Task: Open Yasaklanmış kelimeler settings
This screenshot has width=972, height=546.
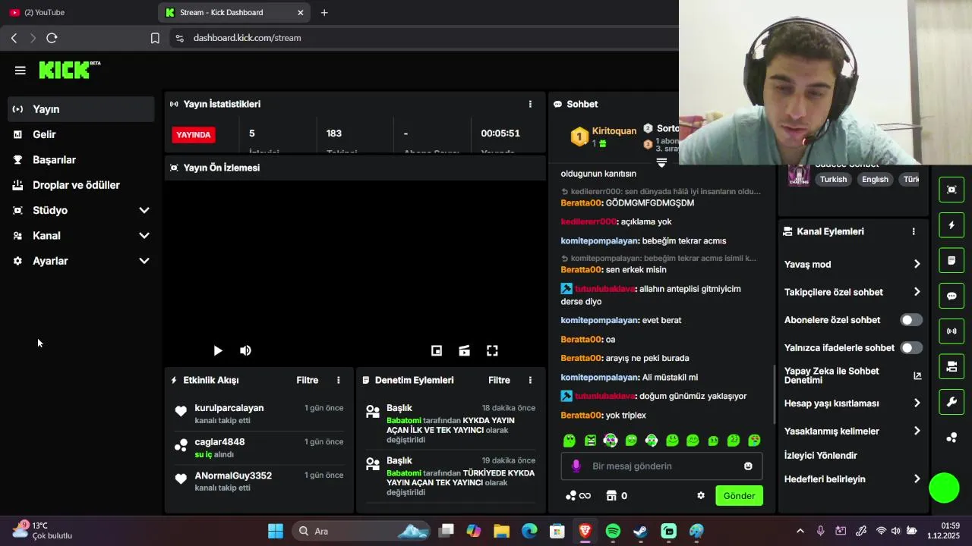Action: point(853,431)
